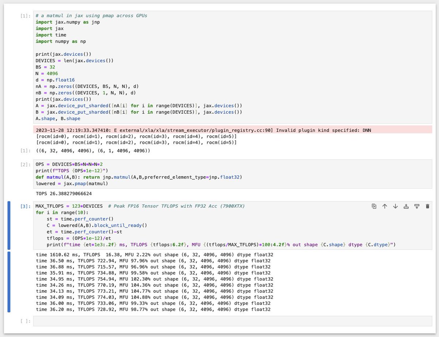Image resolution: width=439 pixels, height=337 pixels.
Task: Click the 'time 34.26 ms' output row
Action: click(154, 285)
